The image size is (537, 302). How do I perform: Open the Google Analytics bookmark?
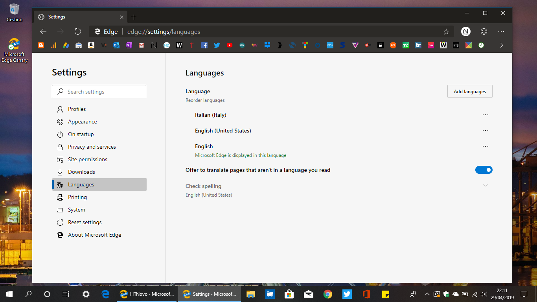(x=53, y=45)
